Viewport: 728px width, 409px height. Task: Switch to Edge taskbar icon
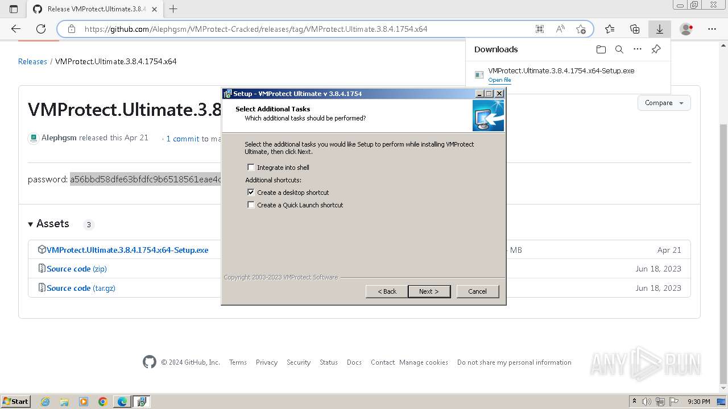tap(122, 402)
